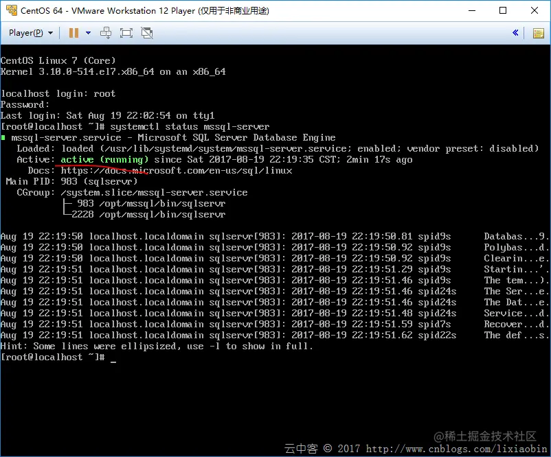This screenshot has height=457, width=551.
Task: Click the log line ending with spid7s
Action: pyautogui.click(x=274, y=325)
